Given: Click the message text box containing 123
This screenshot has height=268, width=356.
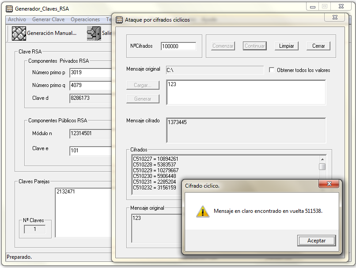Looking at the screenshot, I should 246,92.
